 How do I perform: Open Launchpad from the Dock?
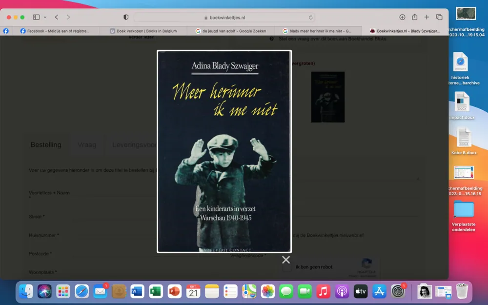click(63, 292)
